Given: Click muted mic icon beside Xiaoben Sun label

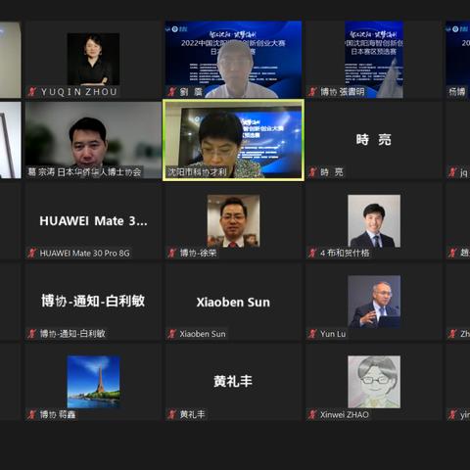Looking at the screenshot, I should tap(172, 334).
